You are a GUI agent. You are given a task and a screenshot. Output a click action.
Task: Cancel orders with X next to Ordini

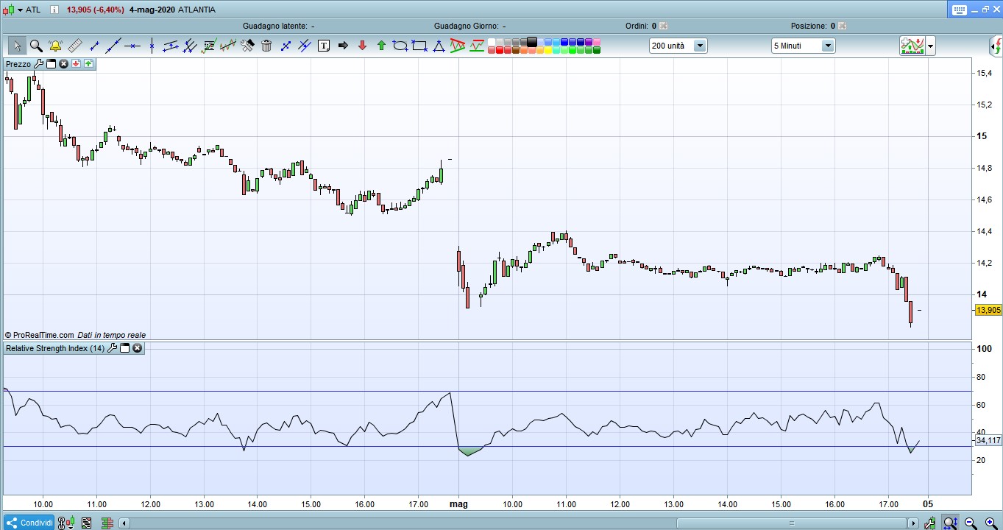pyautogui.click(x=663, y=26)
